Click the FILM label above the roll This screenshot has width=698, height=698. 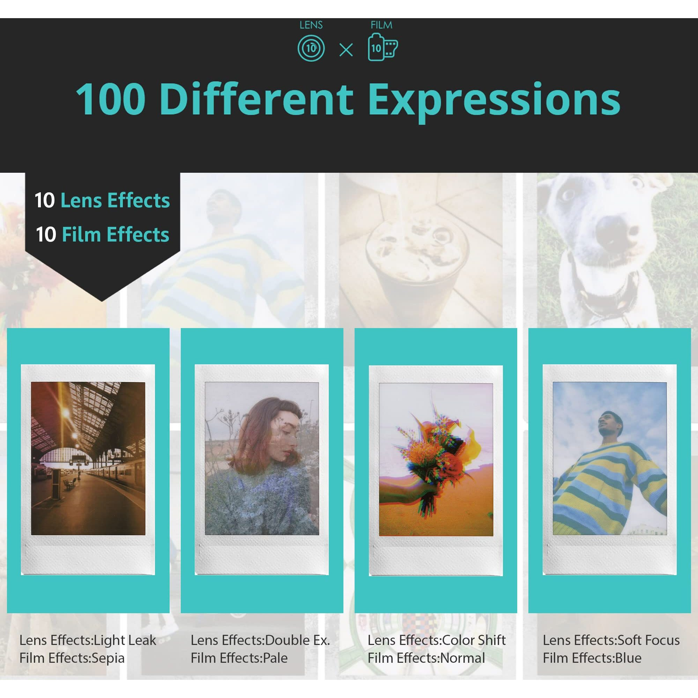click(x=381, y=25)
